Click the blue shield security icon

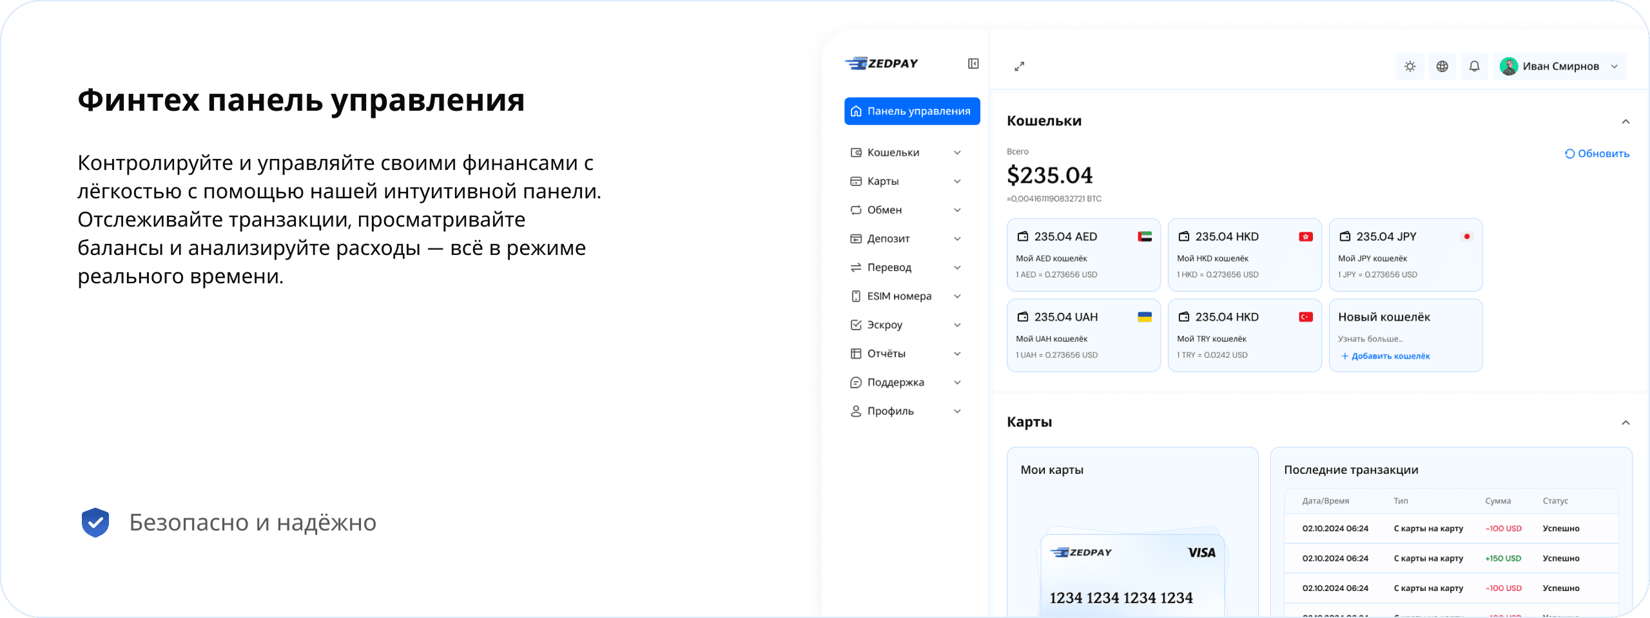95,522
